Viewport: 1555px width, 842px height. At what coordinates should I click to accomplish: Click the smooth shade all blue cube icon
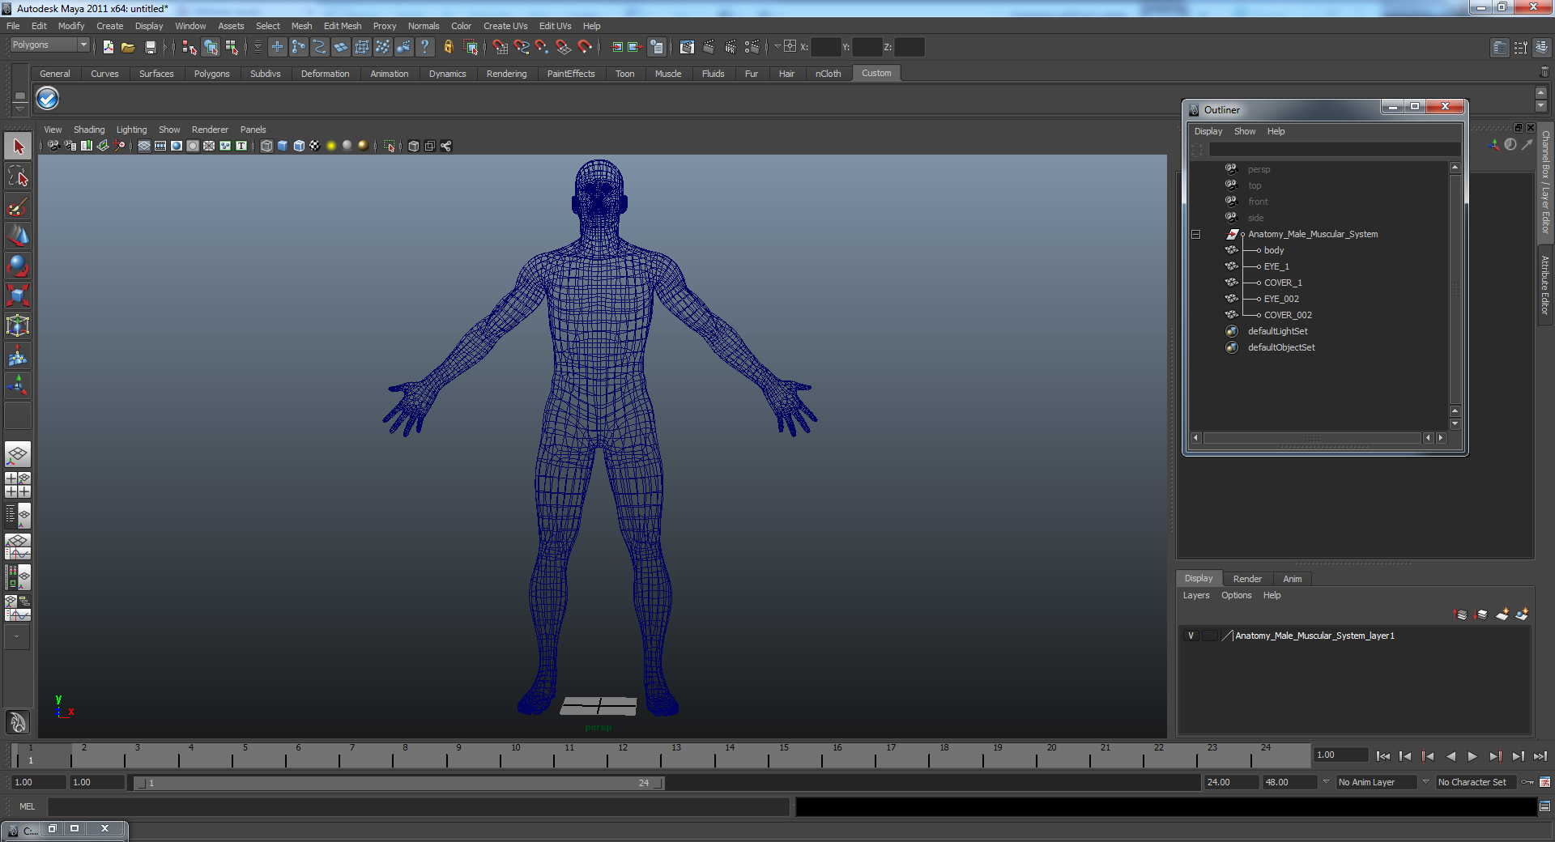pyautogui.click(x=283, y=146)
